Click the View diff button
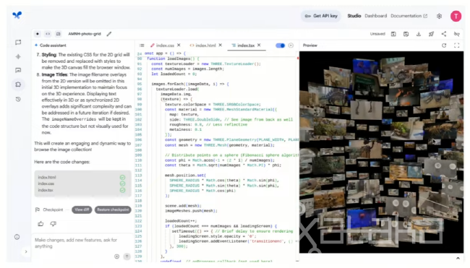 click(82, 209)
